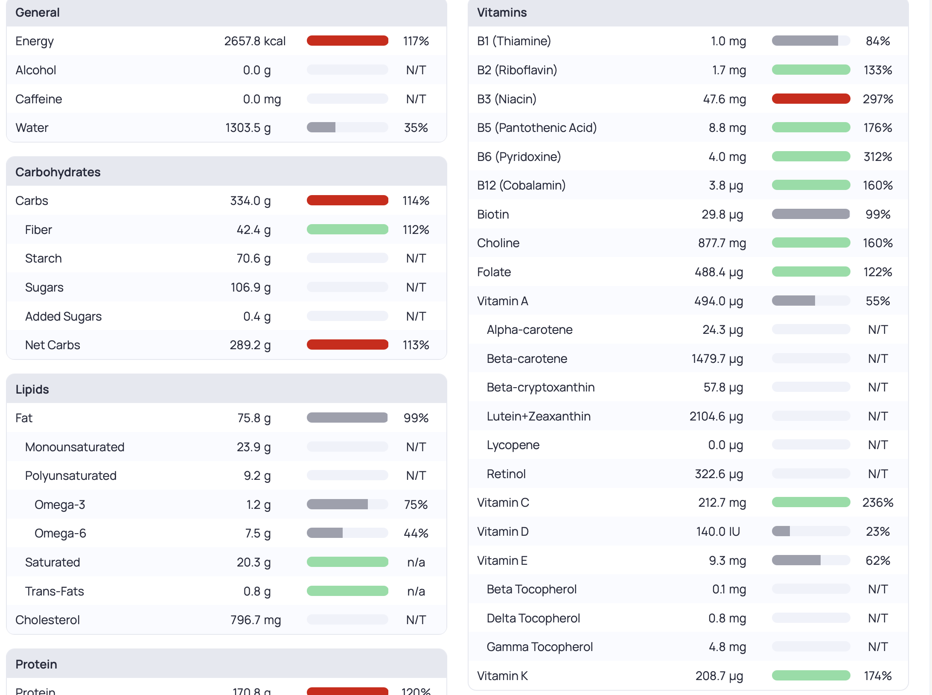The image size is (932, 695).
Task: Open the Vitamins section header
Action: (688, 13)
